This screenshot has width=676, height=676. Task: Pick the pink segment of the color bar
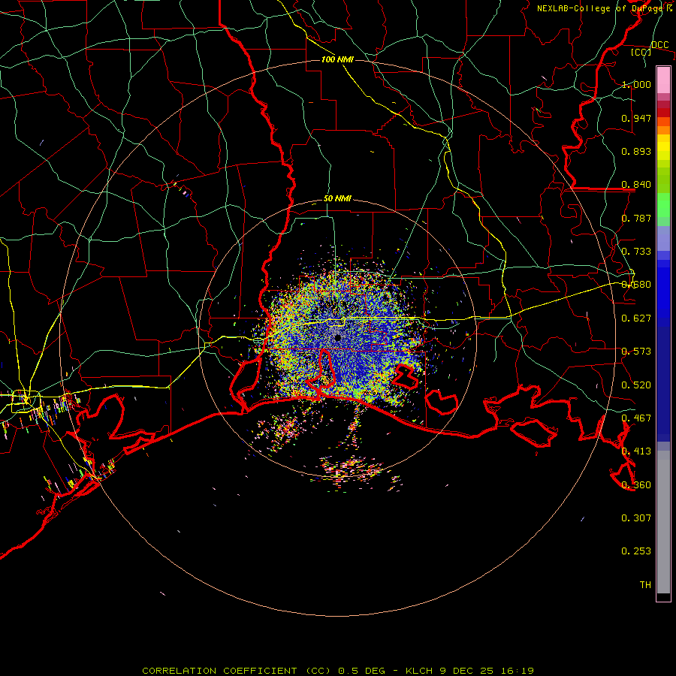pos(663,80)
